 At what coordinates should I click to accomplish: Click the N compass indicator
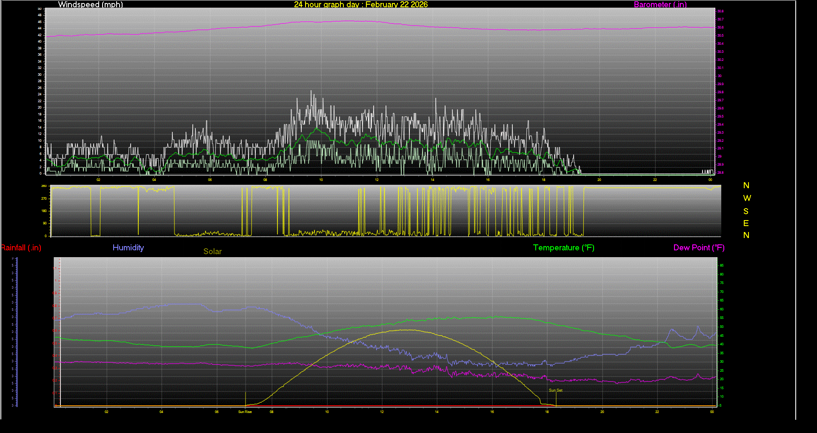(746, 185)
